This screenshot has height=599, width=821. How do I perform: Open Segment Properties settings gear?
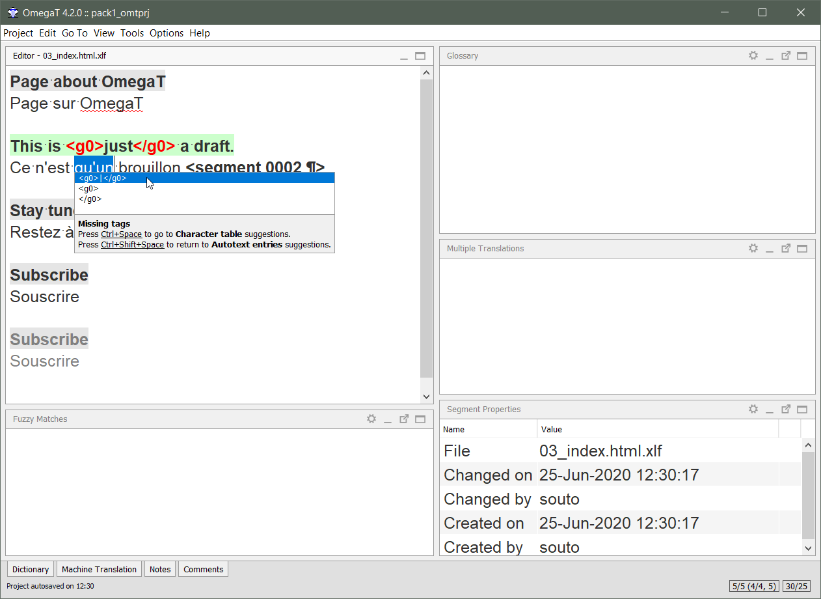pyautogui.click(x=753, y=409)
